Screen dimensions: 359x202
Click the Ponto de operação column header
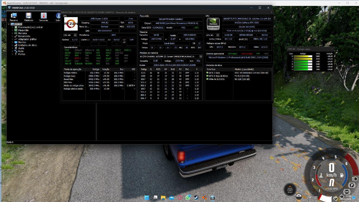coord(73,69)
